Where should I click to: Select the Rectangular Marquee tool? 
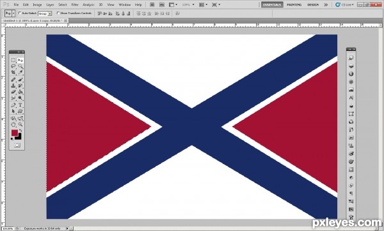coord(13,60)
